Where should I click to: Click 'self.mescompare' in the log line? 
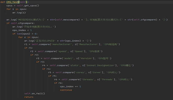point(68,20)
